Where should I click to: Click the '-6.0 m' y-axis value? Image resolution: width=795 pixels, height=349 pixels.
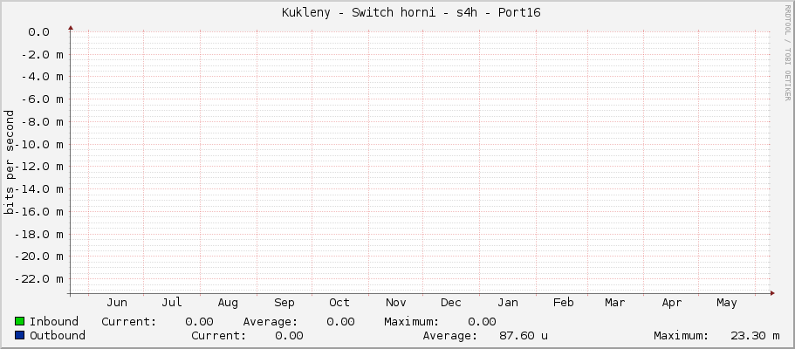[42, 99]
